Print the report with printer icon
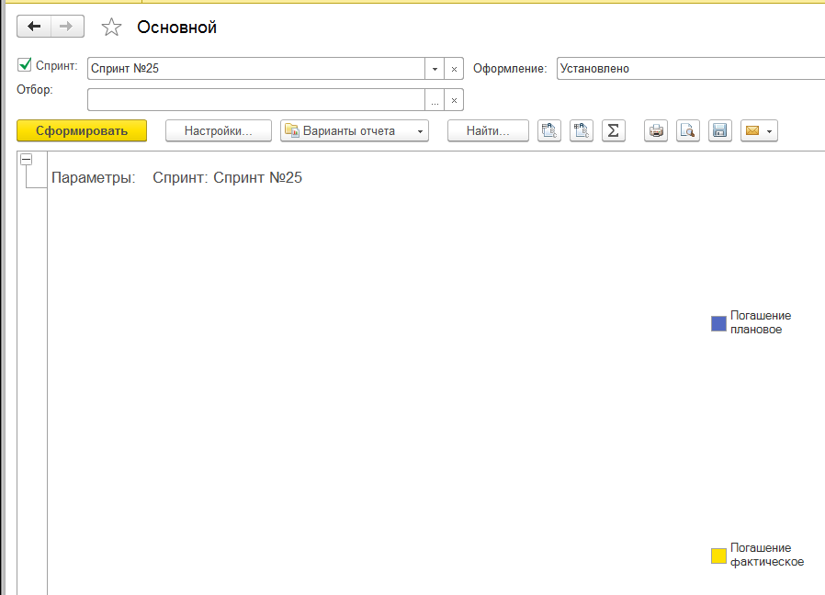Viewport: 825px width, 595px height. coord(656,131)
